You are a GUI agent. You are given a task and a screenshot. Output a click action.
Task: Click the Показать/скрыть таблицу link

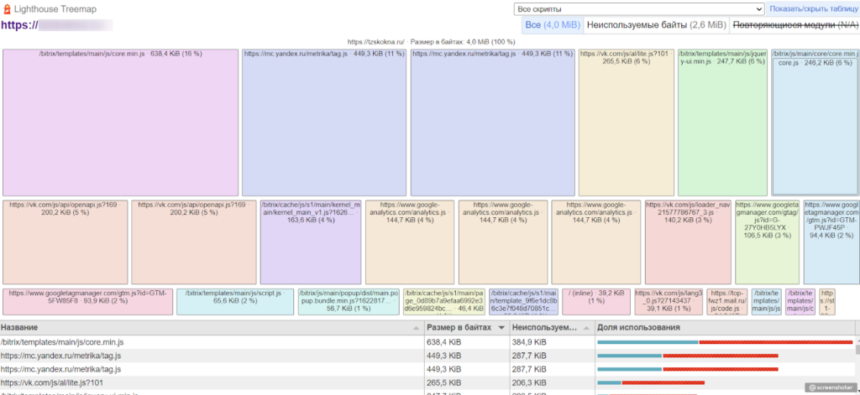(813, 9)
